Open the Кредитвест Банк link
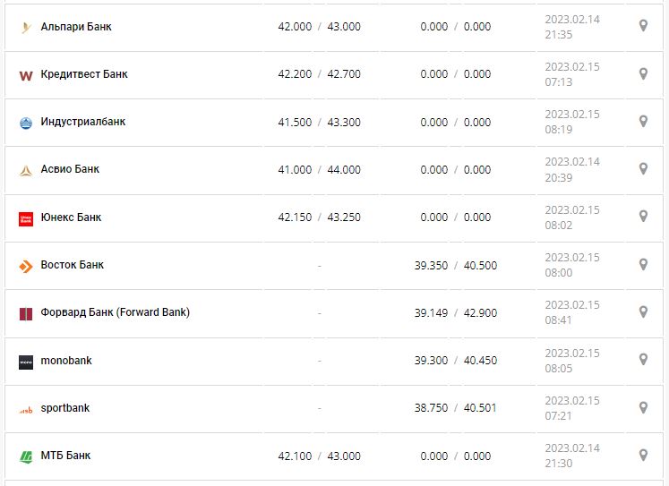 pos(84,74)
